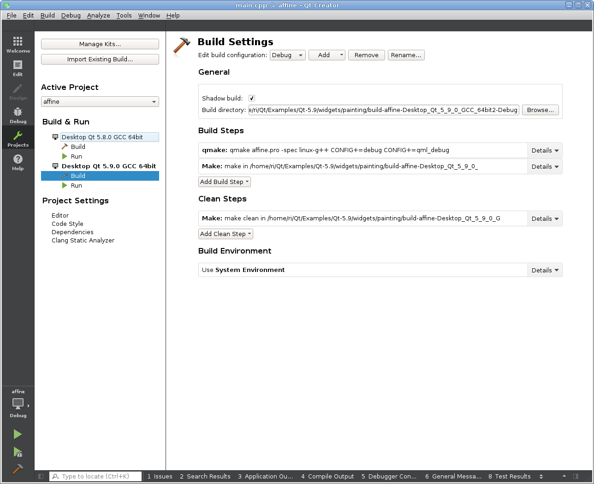The width and height of the screenshot is (594, 484).
Task: Open the Add Clean Step dropdown
Action: click(x=226, y=234)
